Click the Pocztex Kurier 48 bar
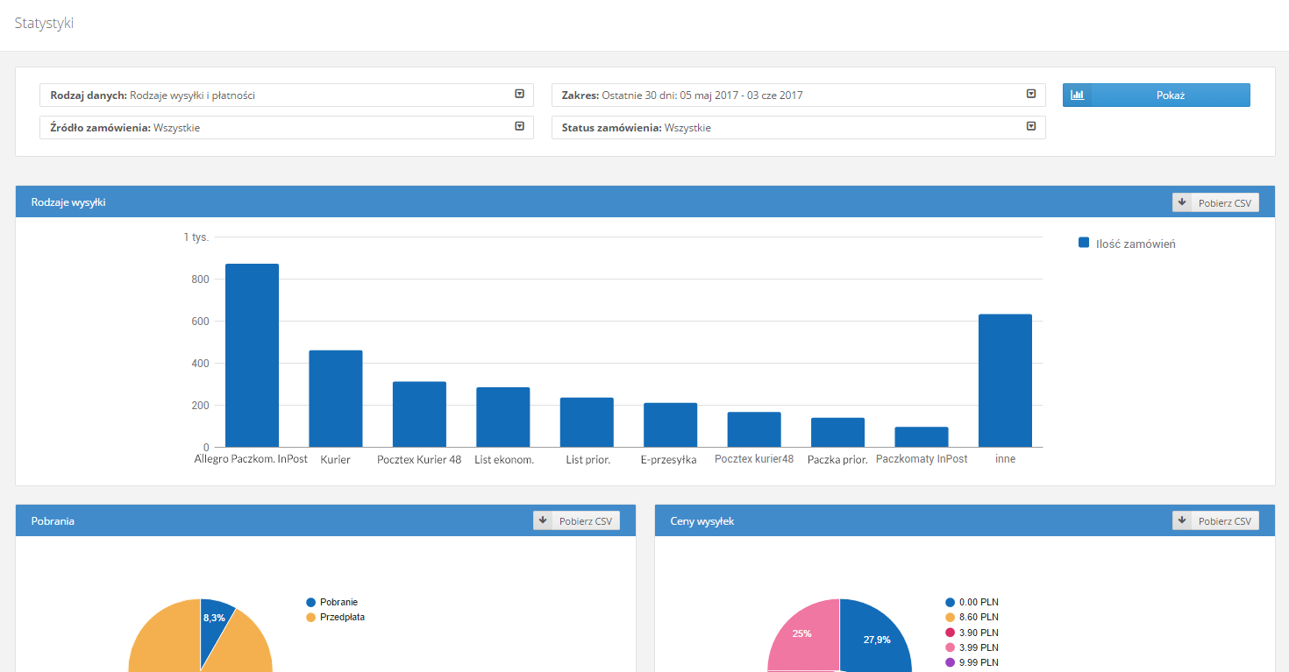 click(x=419, y=414)
